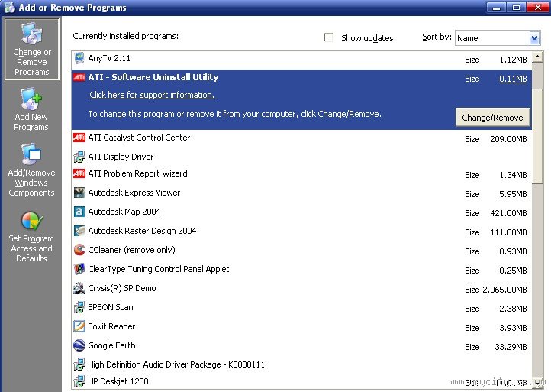Open the Sort by dropdown
Viewport: 551px width, 392px height.
[x=534, y=38]
